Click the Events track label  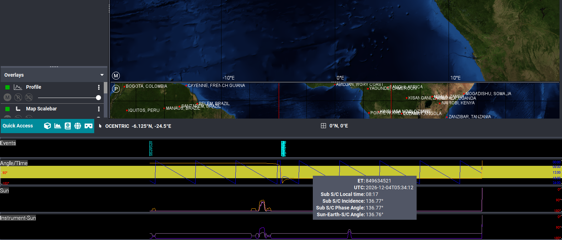(x=8, y=143)
